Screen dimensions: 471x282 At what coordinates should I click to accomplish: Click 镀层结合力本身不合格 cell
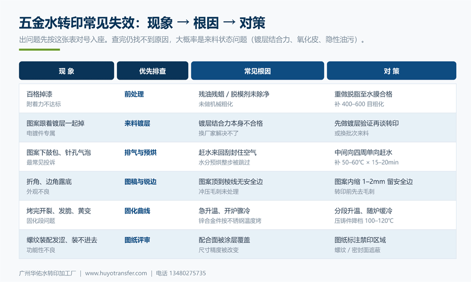pyautogui.click(x=231, y=123)
